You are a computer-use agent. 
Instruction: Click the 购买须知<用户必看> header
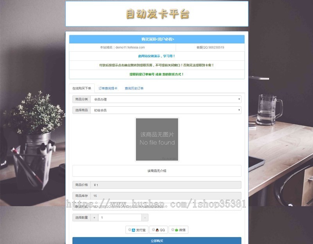(x=157, y=39)
